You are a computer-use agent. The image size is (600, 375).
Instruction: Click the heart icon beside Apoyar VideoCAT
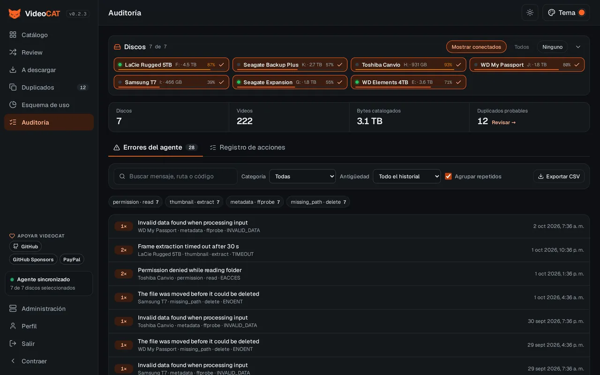(12, 236)
